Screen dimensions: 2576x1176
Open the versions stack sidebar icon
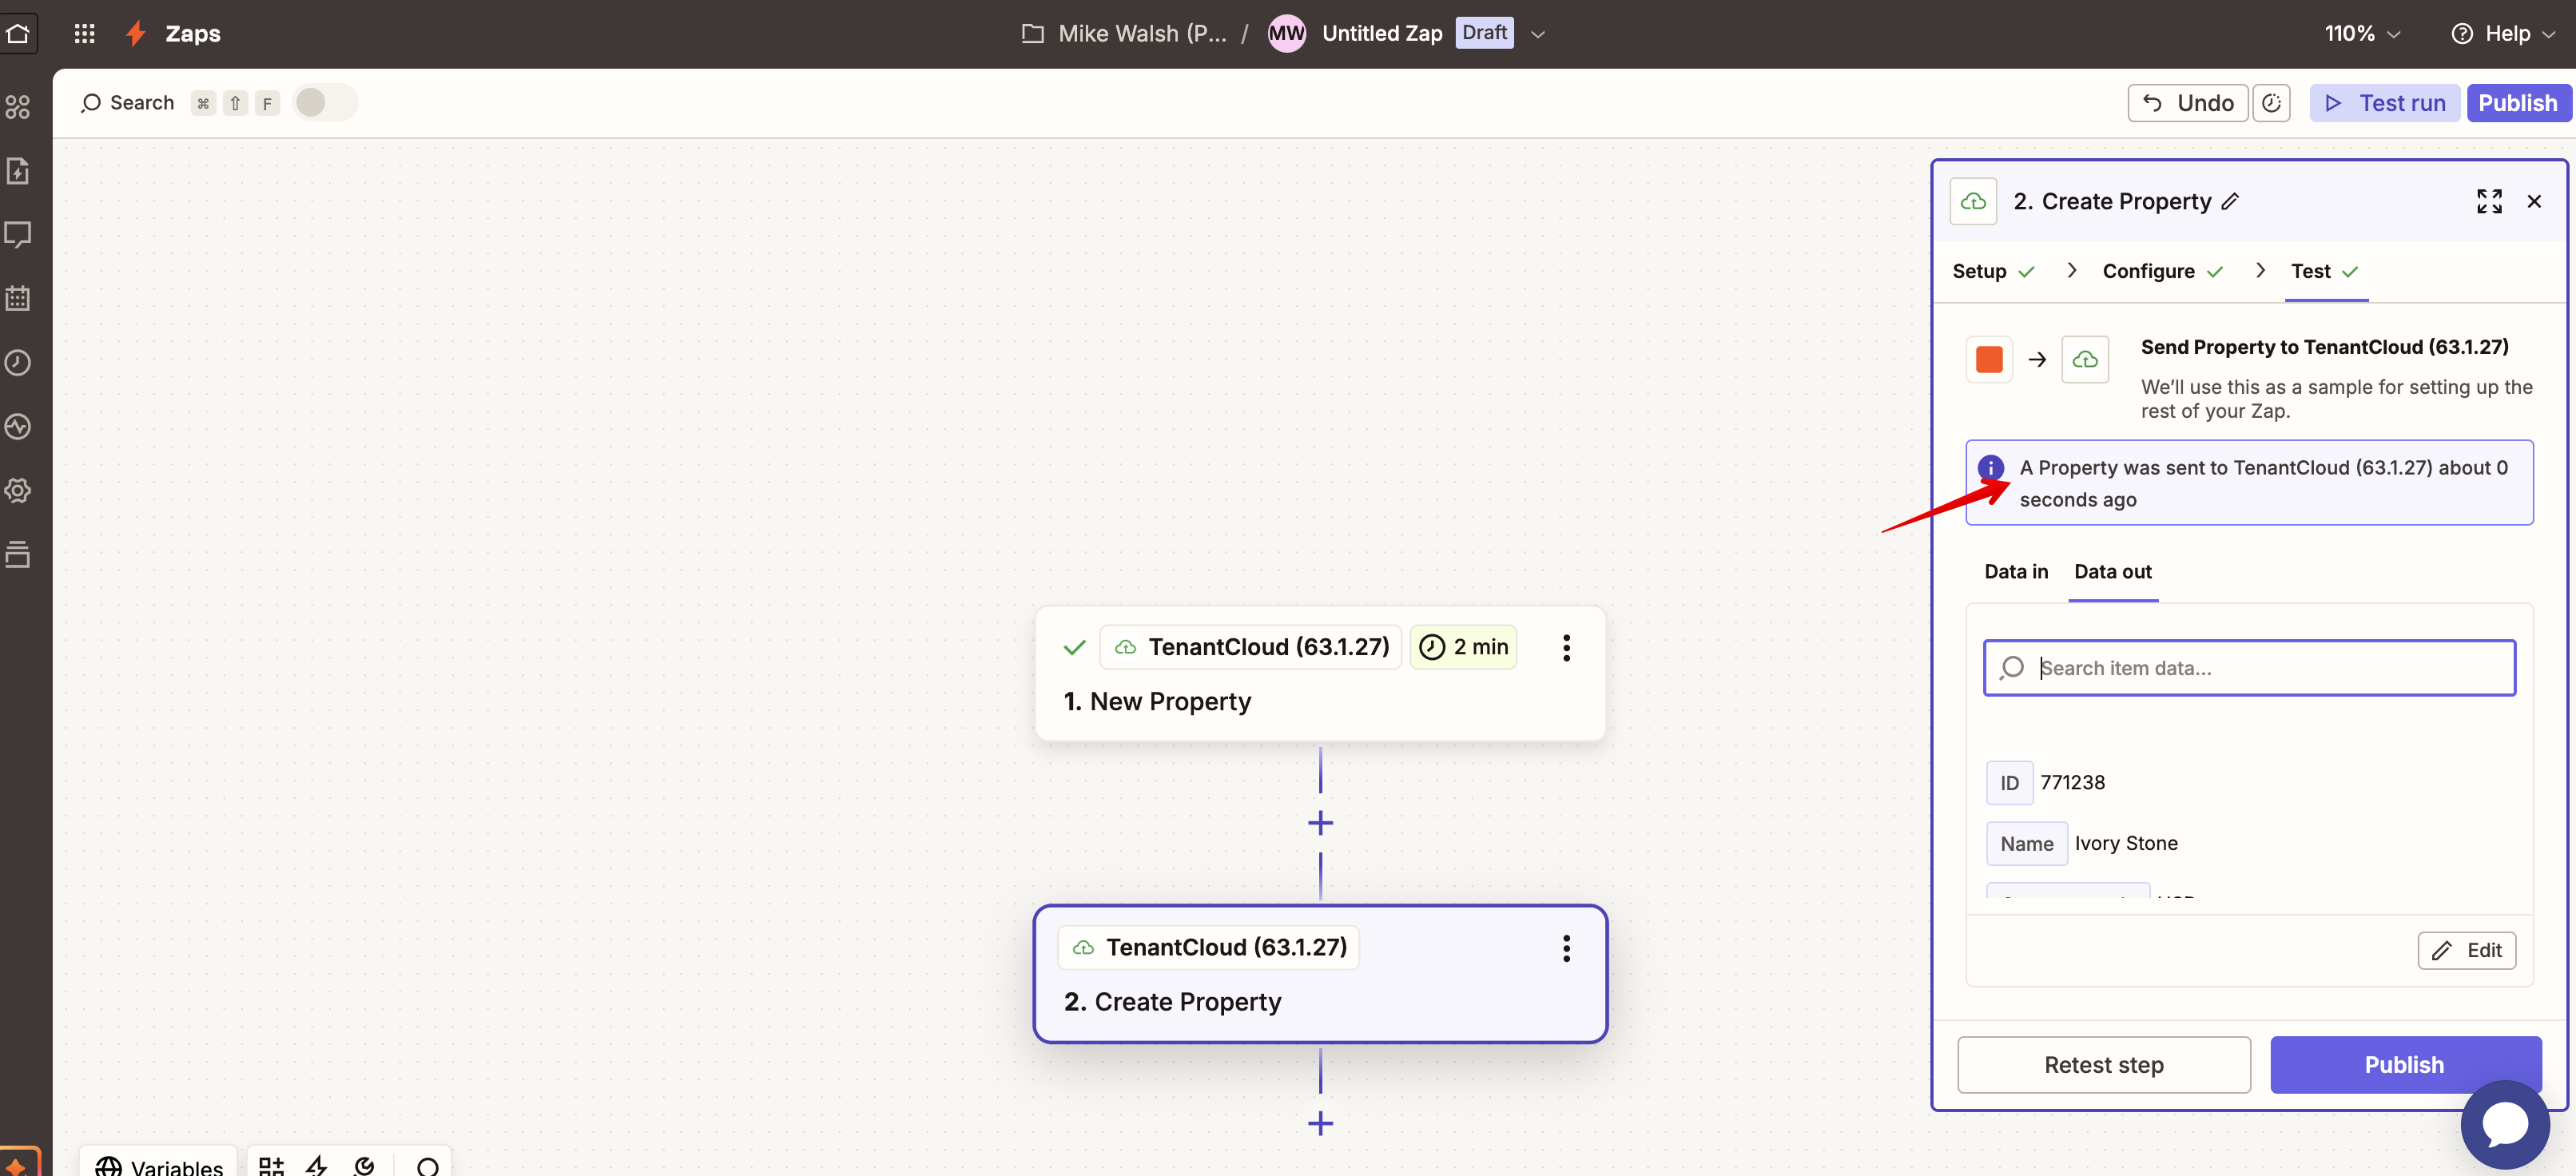coord(18,554)
